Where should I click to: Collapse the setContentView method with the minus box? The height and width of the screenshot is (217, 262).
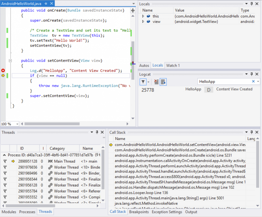[10, 61]
